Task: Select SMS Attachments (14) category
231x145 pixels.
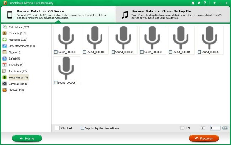Action: (22, 46)
